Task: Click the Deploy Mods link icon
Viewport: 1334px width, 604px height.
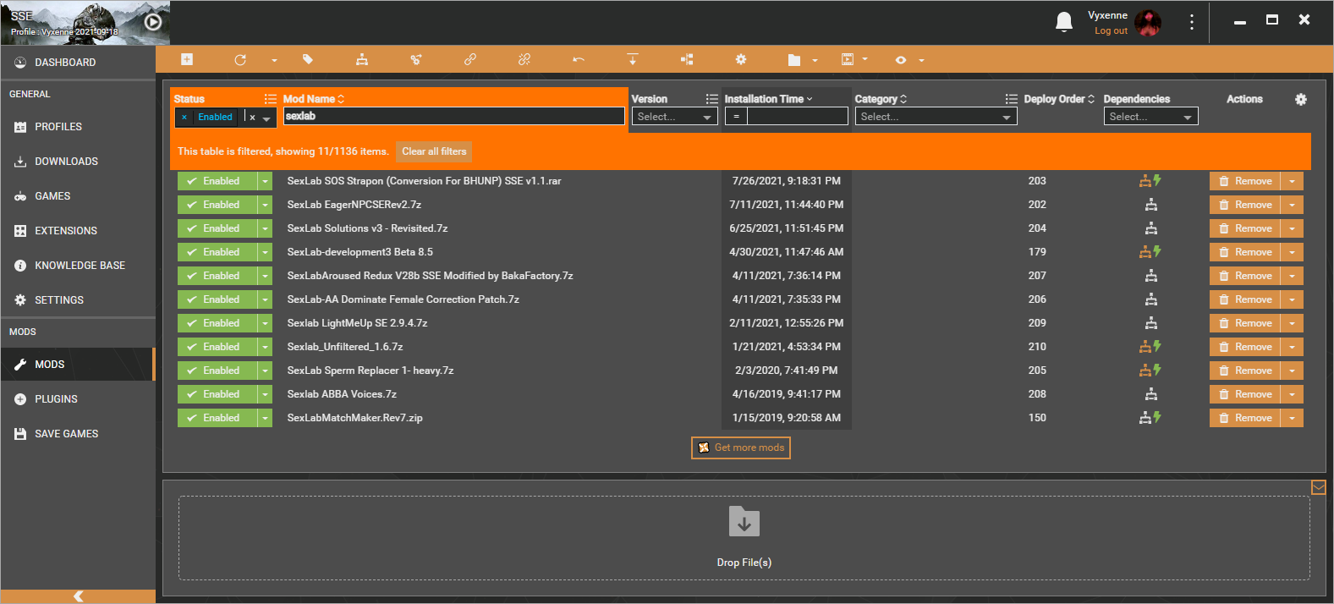Action: click(470, 59)
